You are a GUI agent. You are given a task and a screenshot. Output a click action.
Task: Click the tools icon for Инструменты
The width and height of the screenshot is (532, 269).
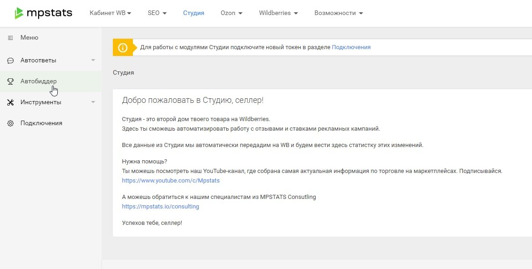click(x=10, y=102)
